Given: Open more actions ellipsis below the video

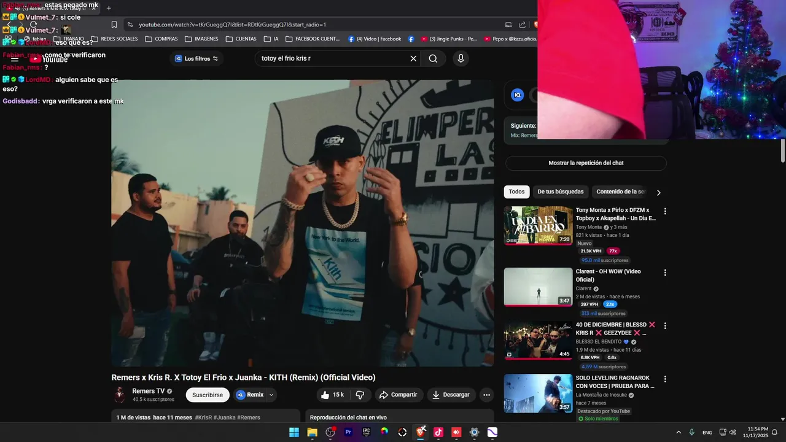Looking at the screenshot, I should coord(486,395).
